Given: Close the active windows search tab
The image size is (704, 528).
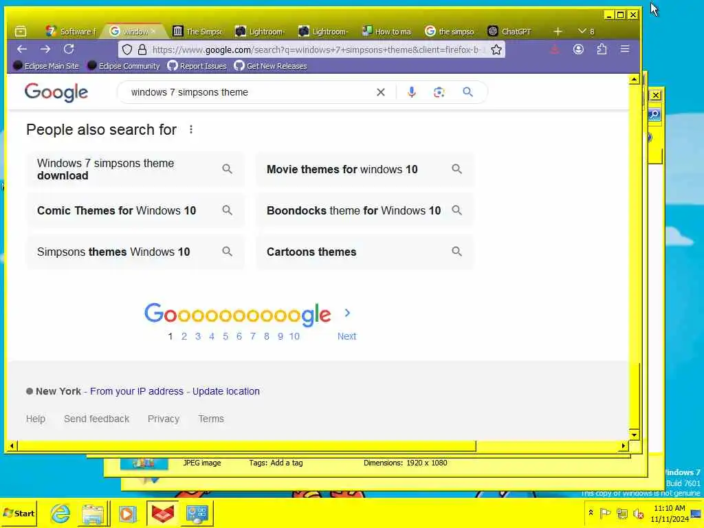Looking at the screenshot, I should point(153,32).
